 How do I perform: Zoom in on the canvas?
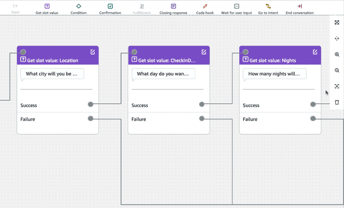[x=337, y=55]
